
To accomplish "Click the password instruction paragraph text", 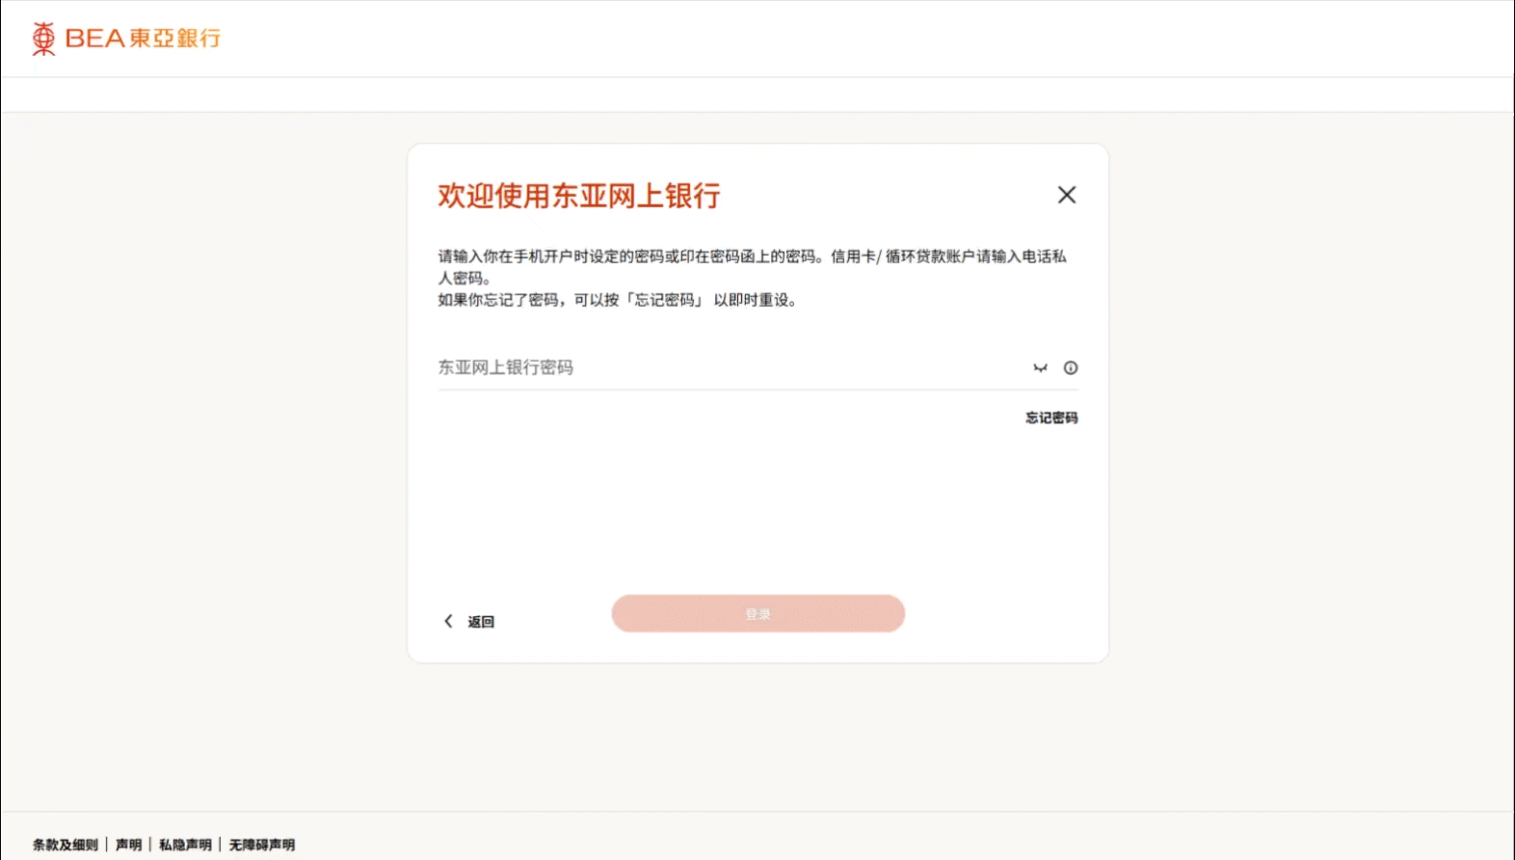I will [753, 278].
